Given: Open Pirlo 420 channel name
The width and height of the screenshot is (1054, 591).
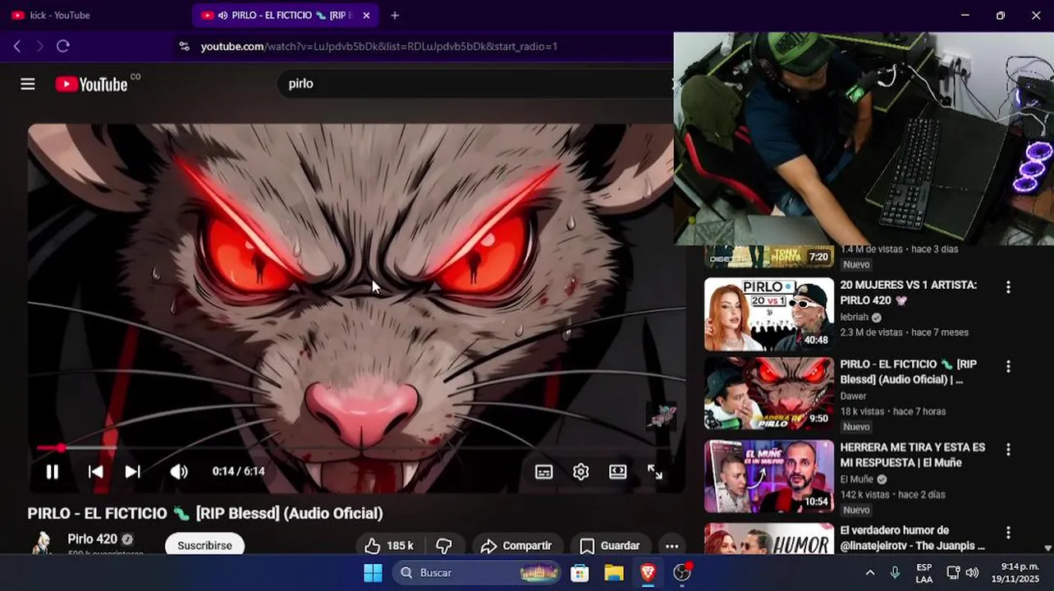Looking at the screenshot, I should tap(92, 539).
